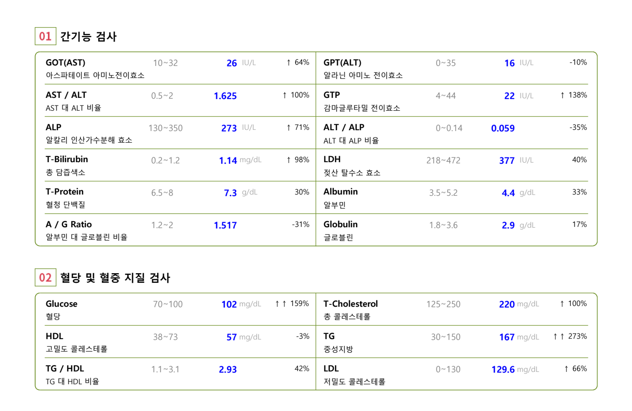Click the A / G Ratio label

69,224
